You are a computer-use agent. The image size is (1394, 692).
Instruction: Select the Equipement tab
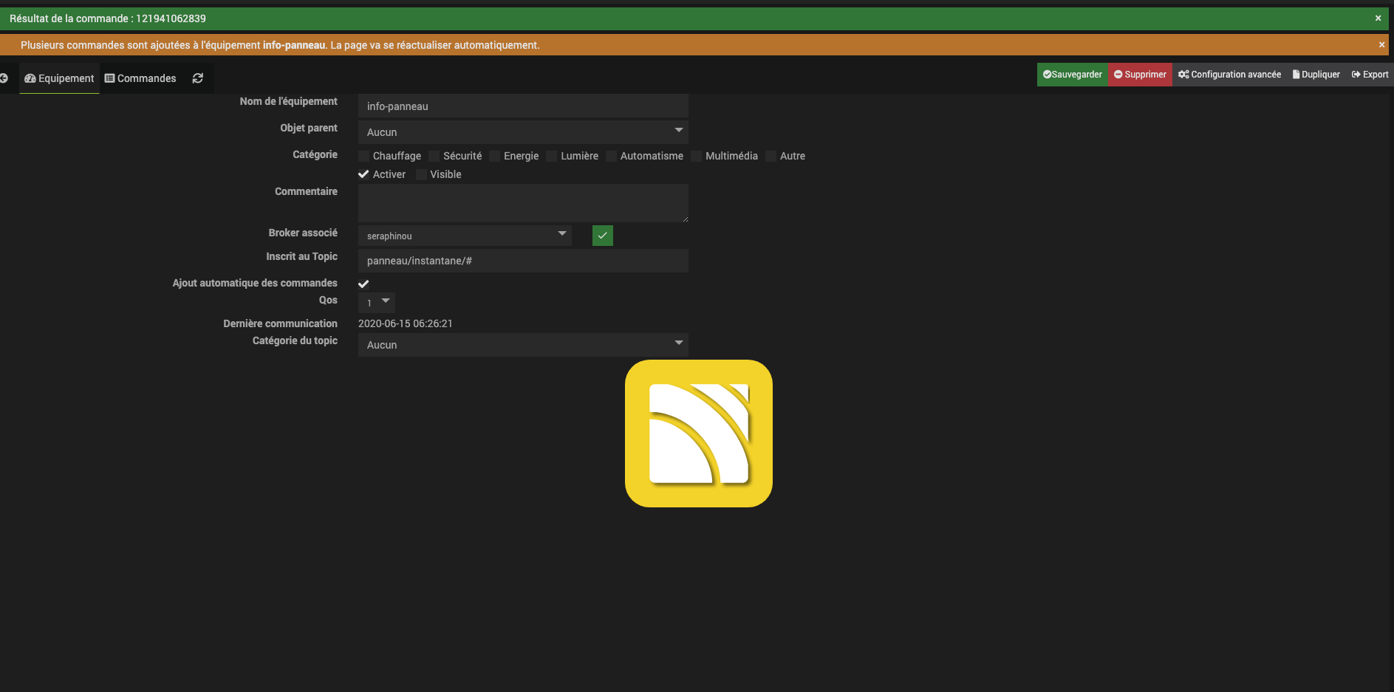[x=59, y=78]
